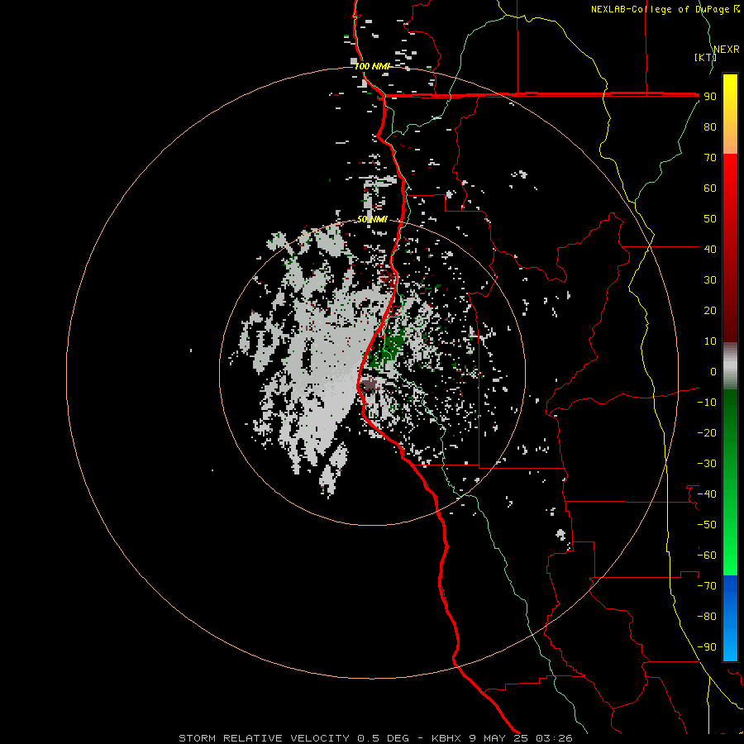Select the -90 value on velocity scale
744x744 pixels.
click(x=707, y=646)
